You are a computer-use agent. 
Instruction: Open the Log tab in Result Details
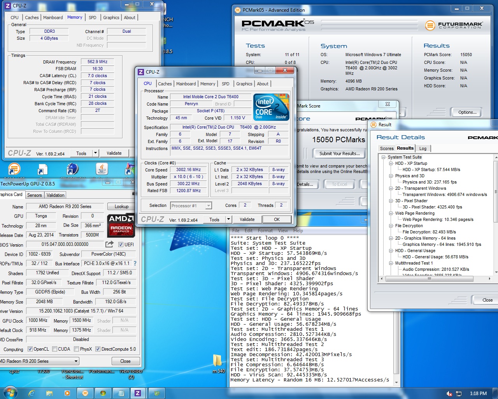423,148
